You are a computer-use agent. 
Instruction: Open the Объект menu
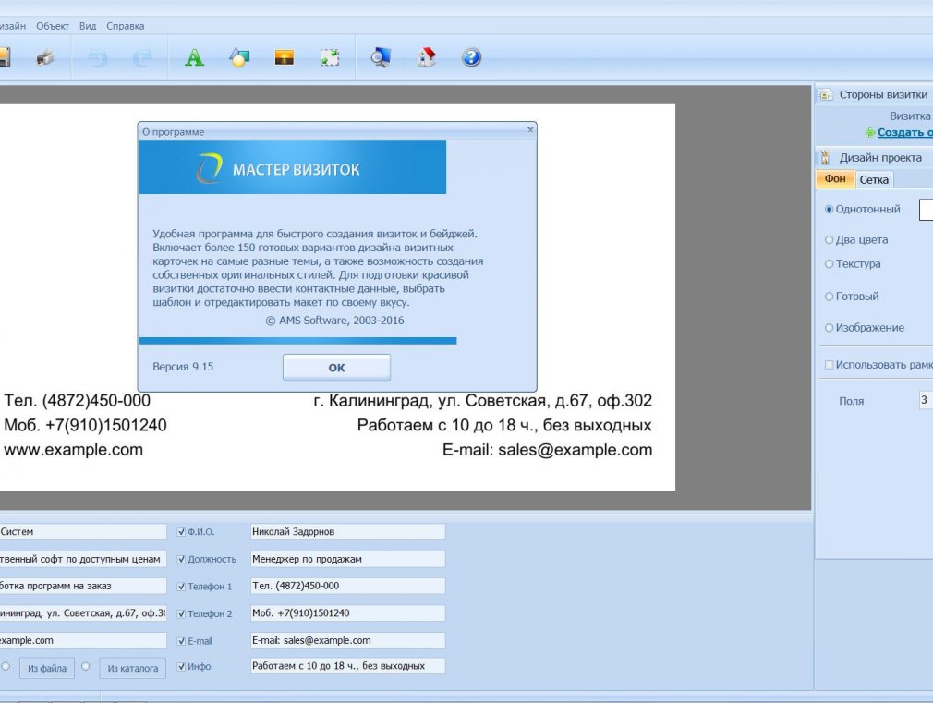(53, 26)
